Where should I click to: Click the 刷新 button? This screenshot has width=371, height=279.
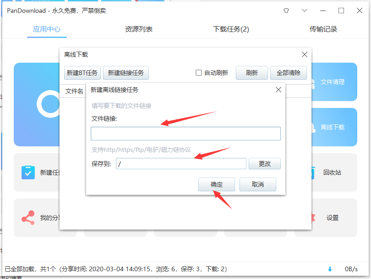click(252, 73)
